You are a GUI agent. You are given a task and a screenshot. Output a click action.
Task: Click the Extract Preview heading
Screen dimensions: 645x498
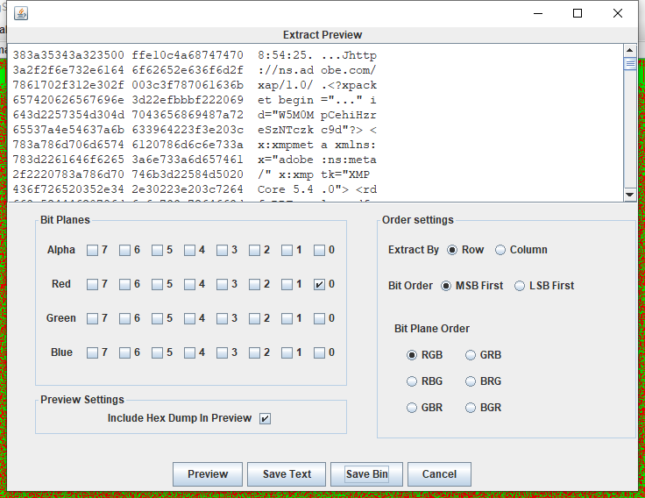click(322, 35)
